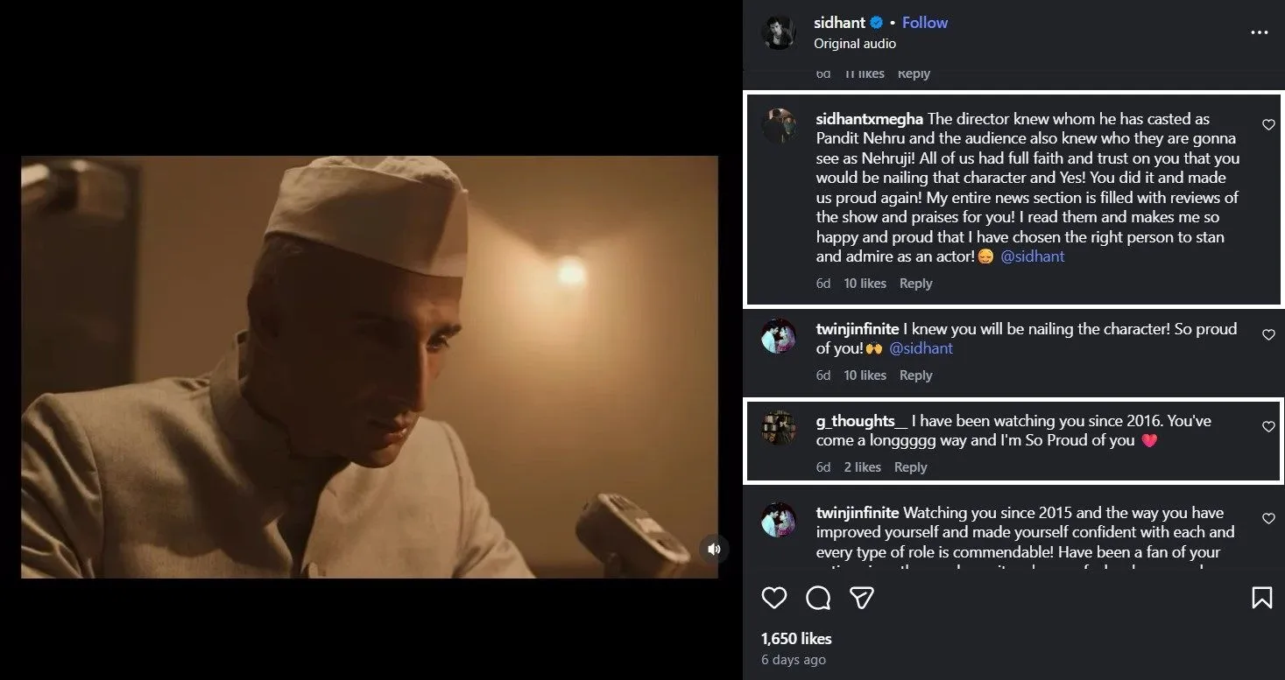
Task: Share the post via the paper plane icon
Action: [862, 598]
